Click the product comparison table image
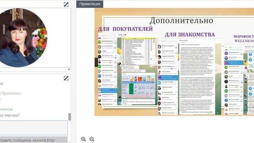 click(x=139, y=85)
